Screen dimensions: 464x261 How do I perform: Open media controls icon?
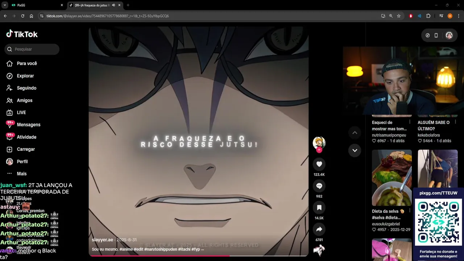(x=441, y=16)
